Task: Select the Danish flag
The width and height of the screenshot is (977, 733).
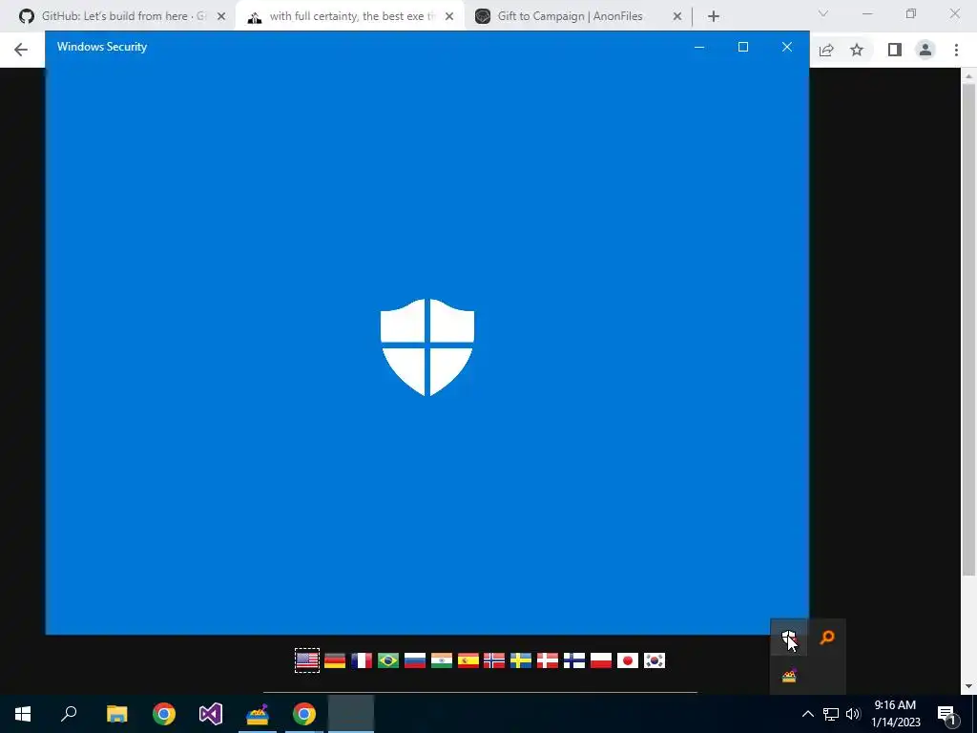Action: pyautogui.click(x=548, y=660)
